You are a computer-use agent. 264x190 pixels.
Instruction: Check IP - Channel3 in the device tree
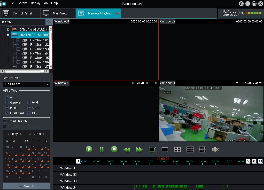point(18,49)
